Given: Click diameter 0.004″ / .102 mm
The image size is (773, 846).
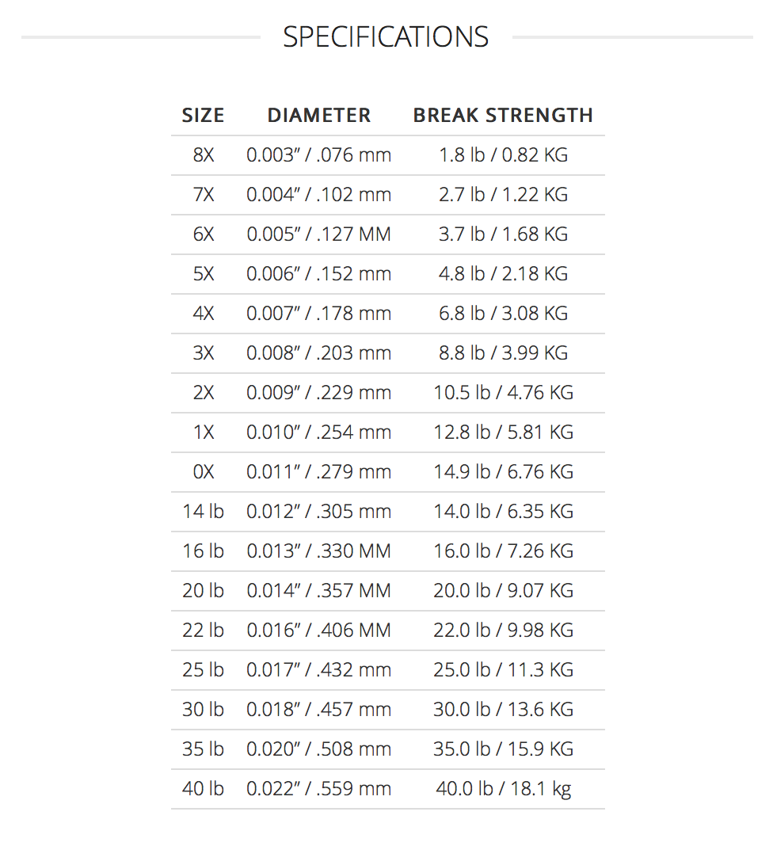Looking at the screenshot, I should [318, 195].
